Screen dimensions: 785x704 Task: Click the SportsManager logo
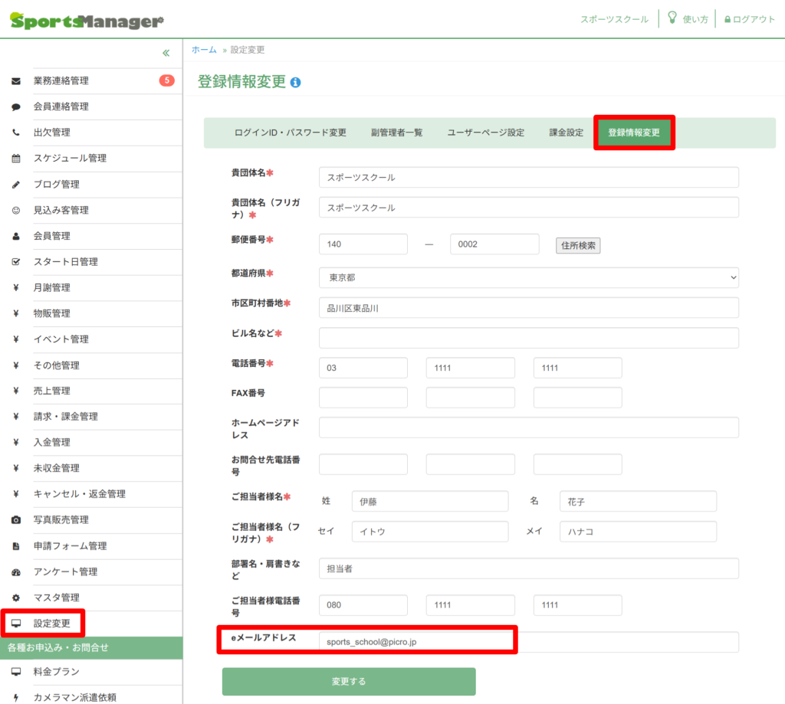(x=87, y=21)
